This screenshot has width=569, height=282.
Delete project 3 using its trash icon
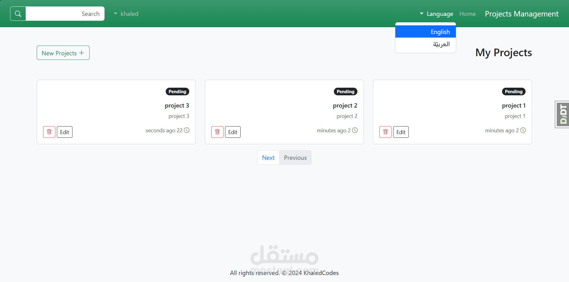49,132
